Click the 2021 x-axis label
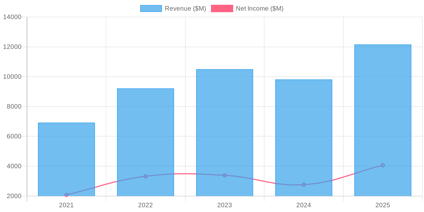 click(x=66, y=205)
